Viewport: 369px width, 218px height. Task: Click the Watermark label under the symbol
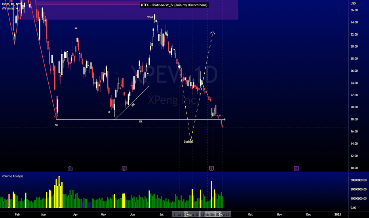(x=10, y=8)
